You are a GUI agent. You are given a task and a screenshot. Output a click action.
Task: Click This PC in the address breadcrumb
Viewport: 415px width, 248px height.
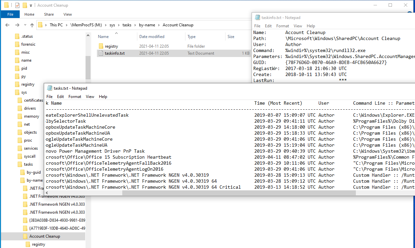click(x=56, y=25)
